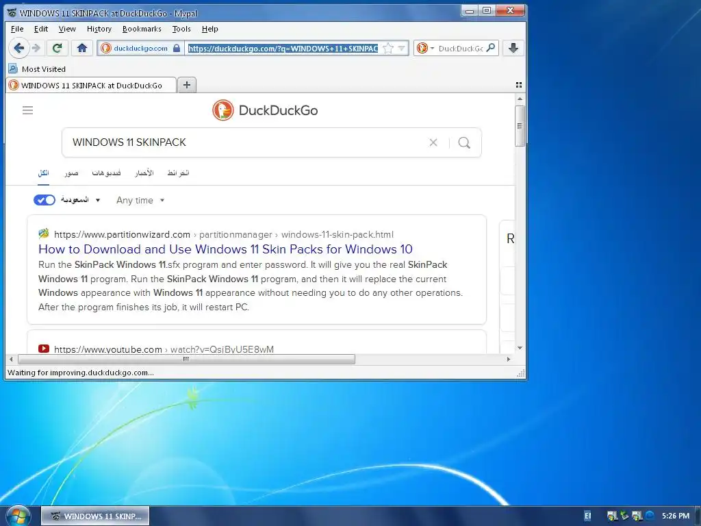Click the vertical scrollbar thumb
Screen dimensions: 701x526
pos(520,126)
